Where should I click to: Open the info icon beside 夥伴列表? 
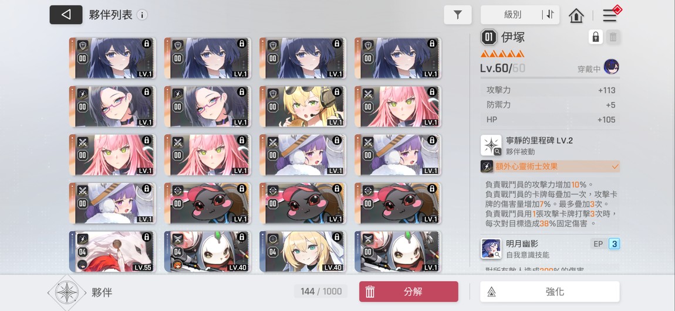[x=142, y=15]
